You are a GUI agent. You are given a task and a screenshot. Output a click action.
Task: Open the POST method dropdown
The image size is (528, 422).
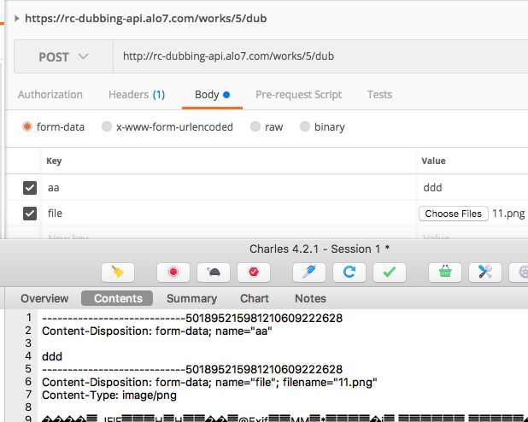point(63,56)
